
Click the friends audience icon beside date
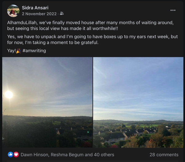coord(62,14)
